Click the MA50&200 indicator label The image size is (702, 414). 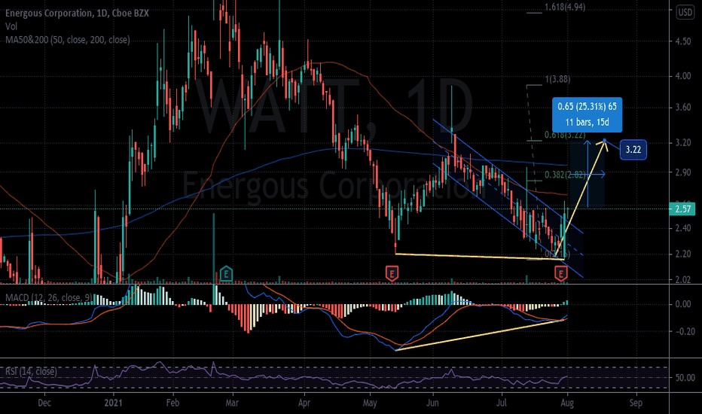click(68, 40)
